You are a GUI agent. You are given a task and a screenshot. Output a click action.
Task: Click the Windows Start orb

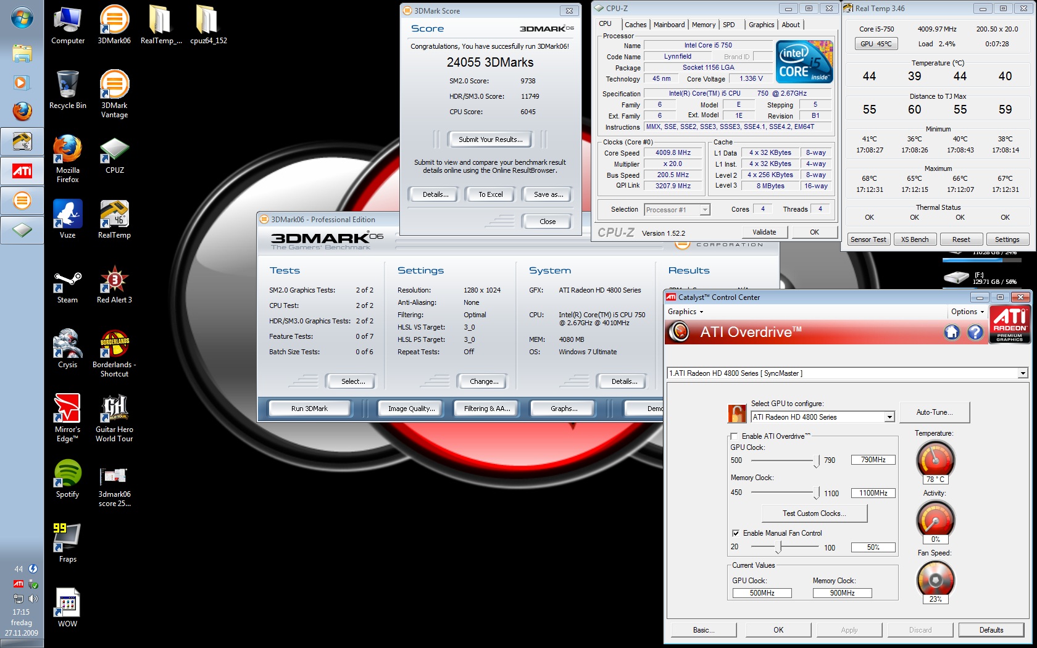22,18
